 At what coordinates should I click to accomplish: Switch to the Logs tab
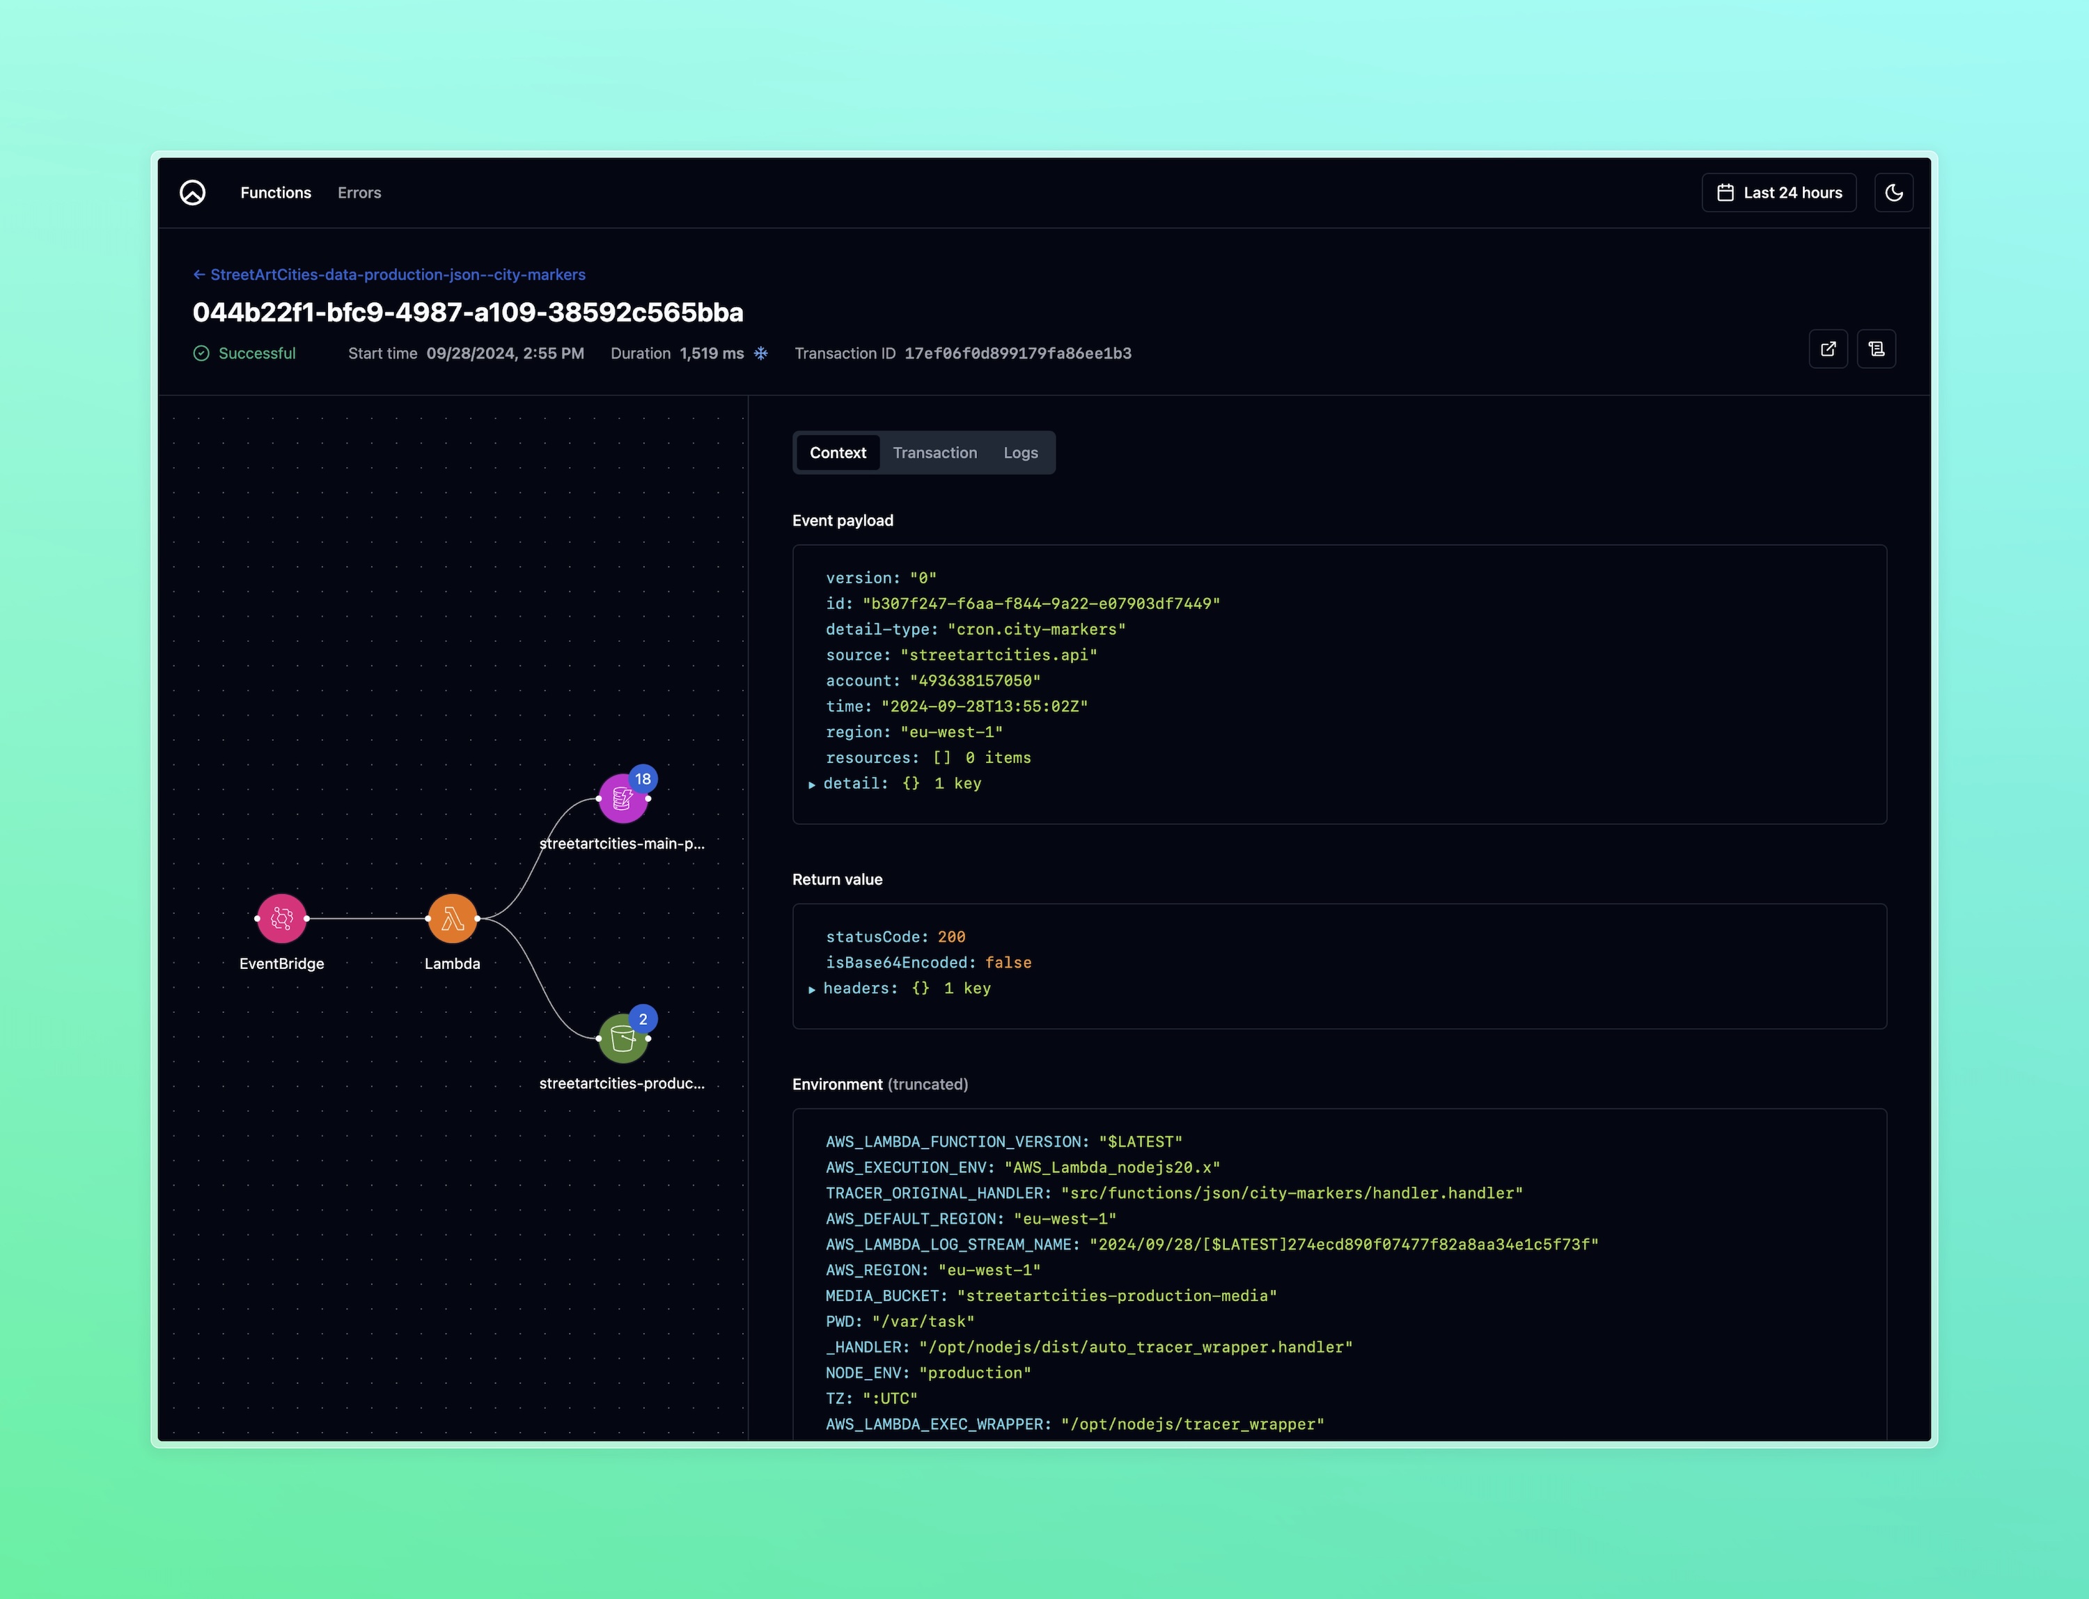point(1019,453)
